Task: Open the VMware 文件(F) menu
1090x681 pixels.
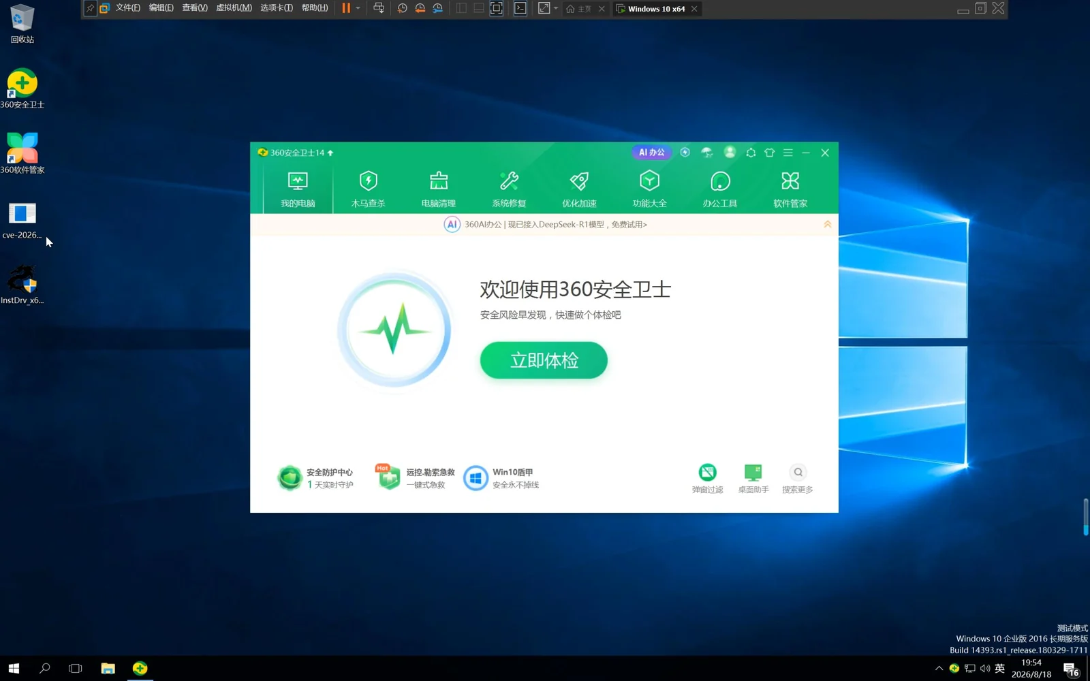Action: (128, 8)
